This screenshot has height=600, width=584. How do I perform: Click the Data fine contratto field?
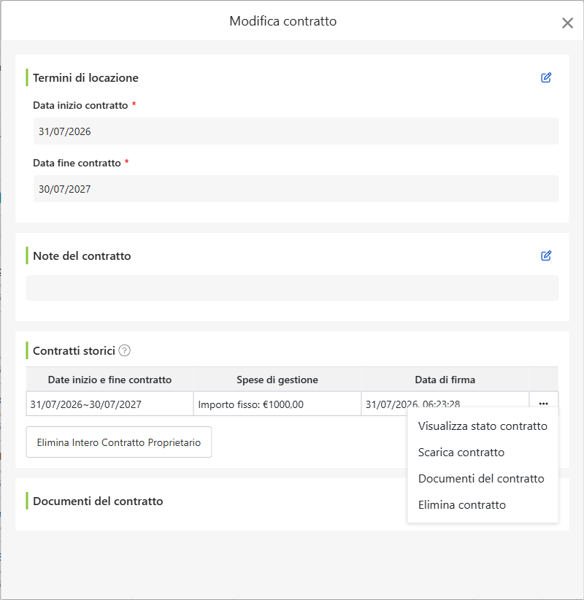click(x=296, y=188)
